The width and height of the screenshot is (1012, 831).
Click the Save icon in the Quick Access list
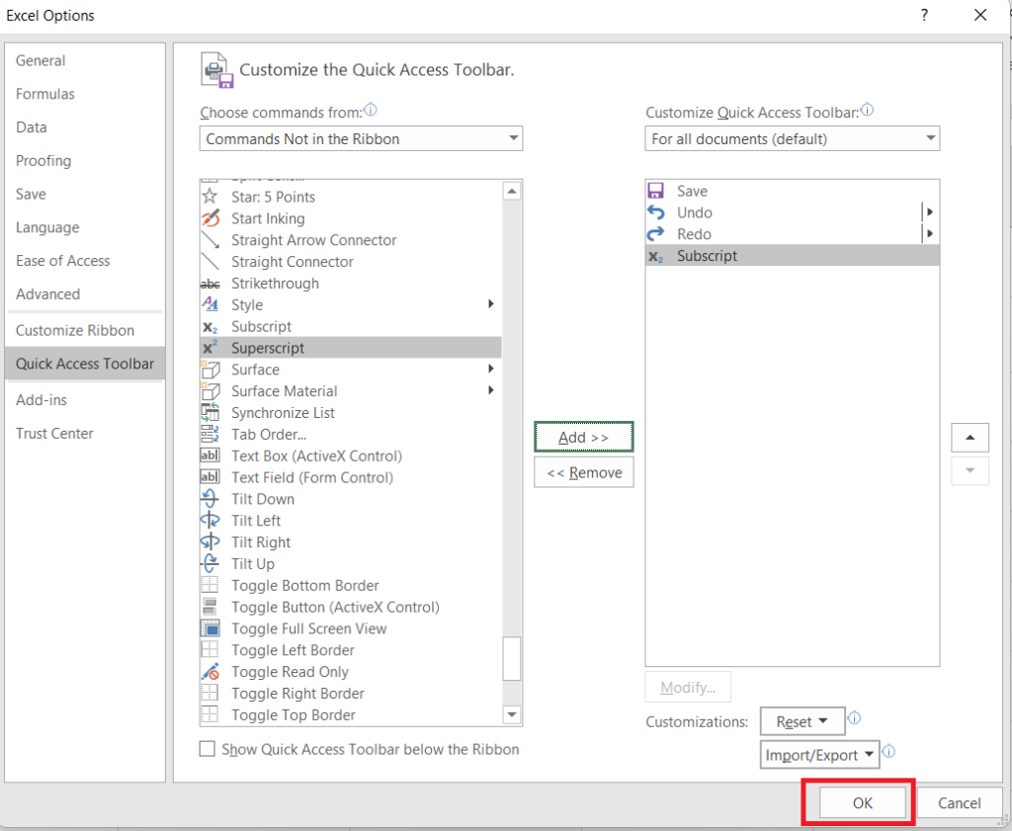point(655,190)
